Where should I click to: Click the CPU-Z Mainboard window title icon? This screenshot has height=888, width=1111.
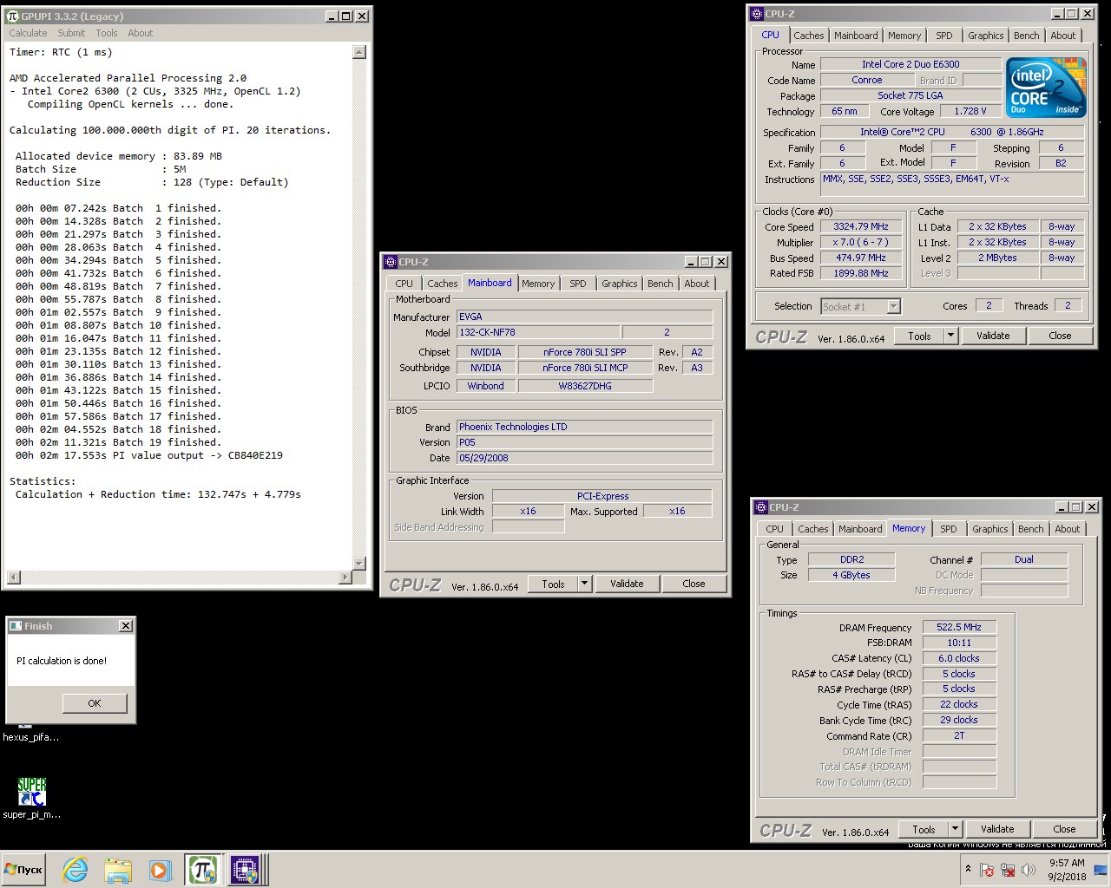[x=390, y=261]
